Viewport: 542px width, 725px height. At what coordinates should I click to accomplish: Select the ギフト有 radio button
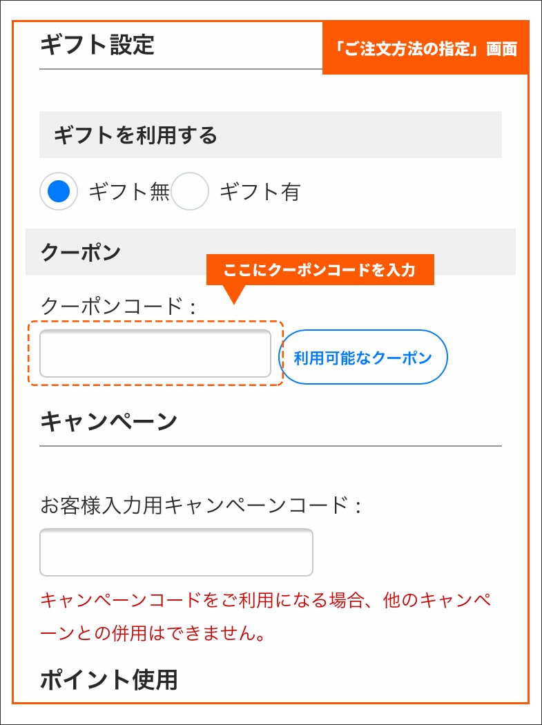click(x=189, y=191)
